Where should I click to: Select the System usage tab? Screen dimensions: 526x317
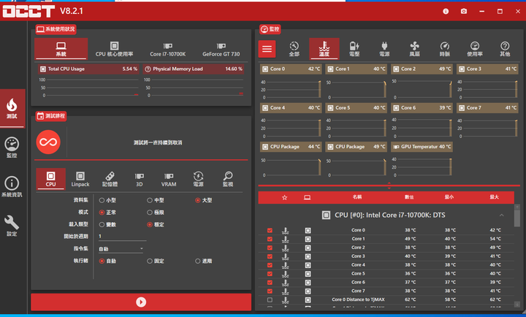click(61, 49)
